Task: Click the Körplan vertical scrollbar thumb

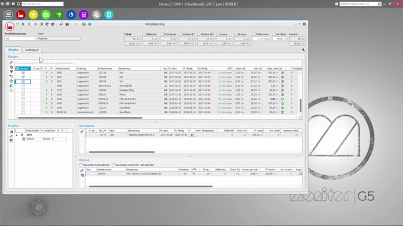Action: tap(300, 105)
